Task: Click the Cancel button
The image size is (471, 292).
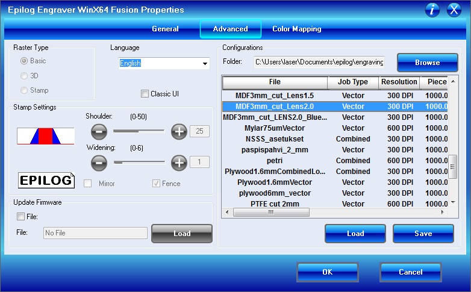Action: click(411, 272)
